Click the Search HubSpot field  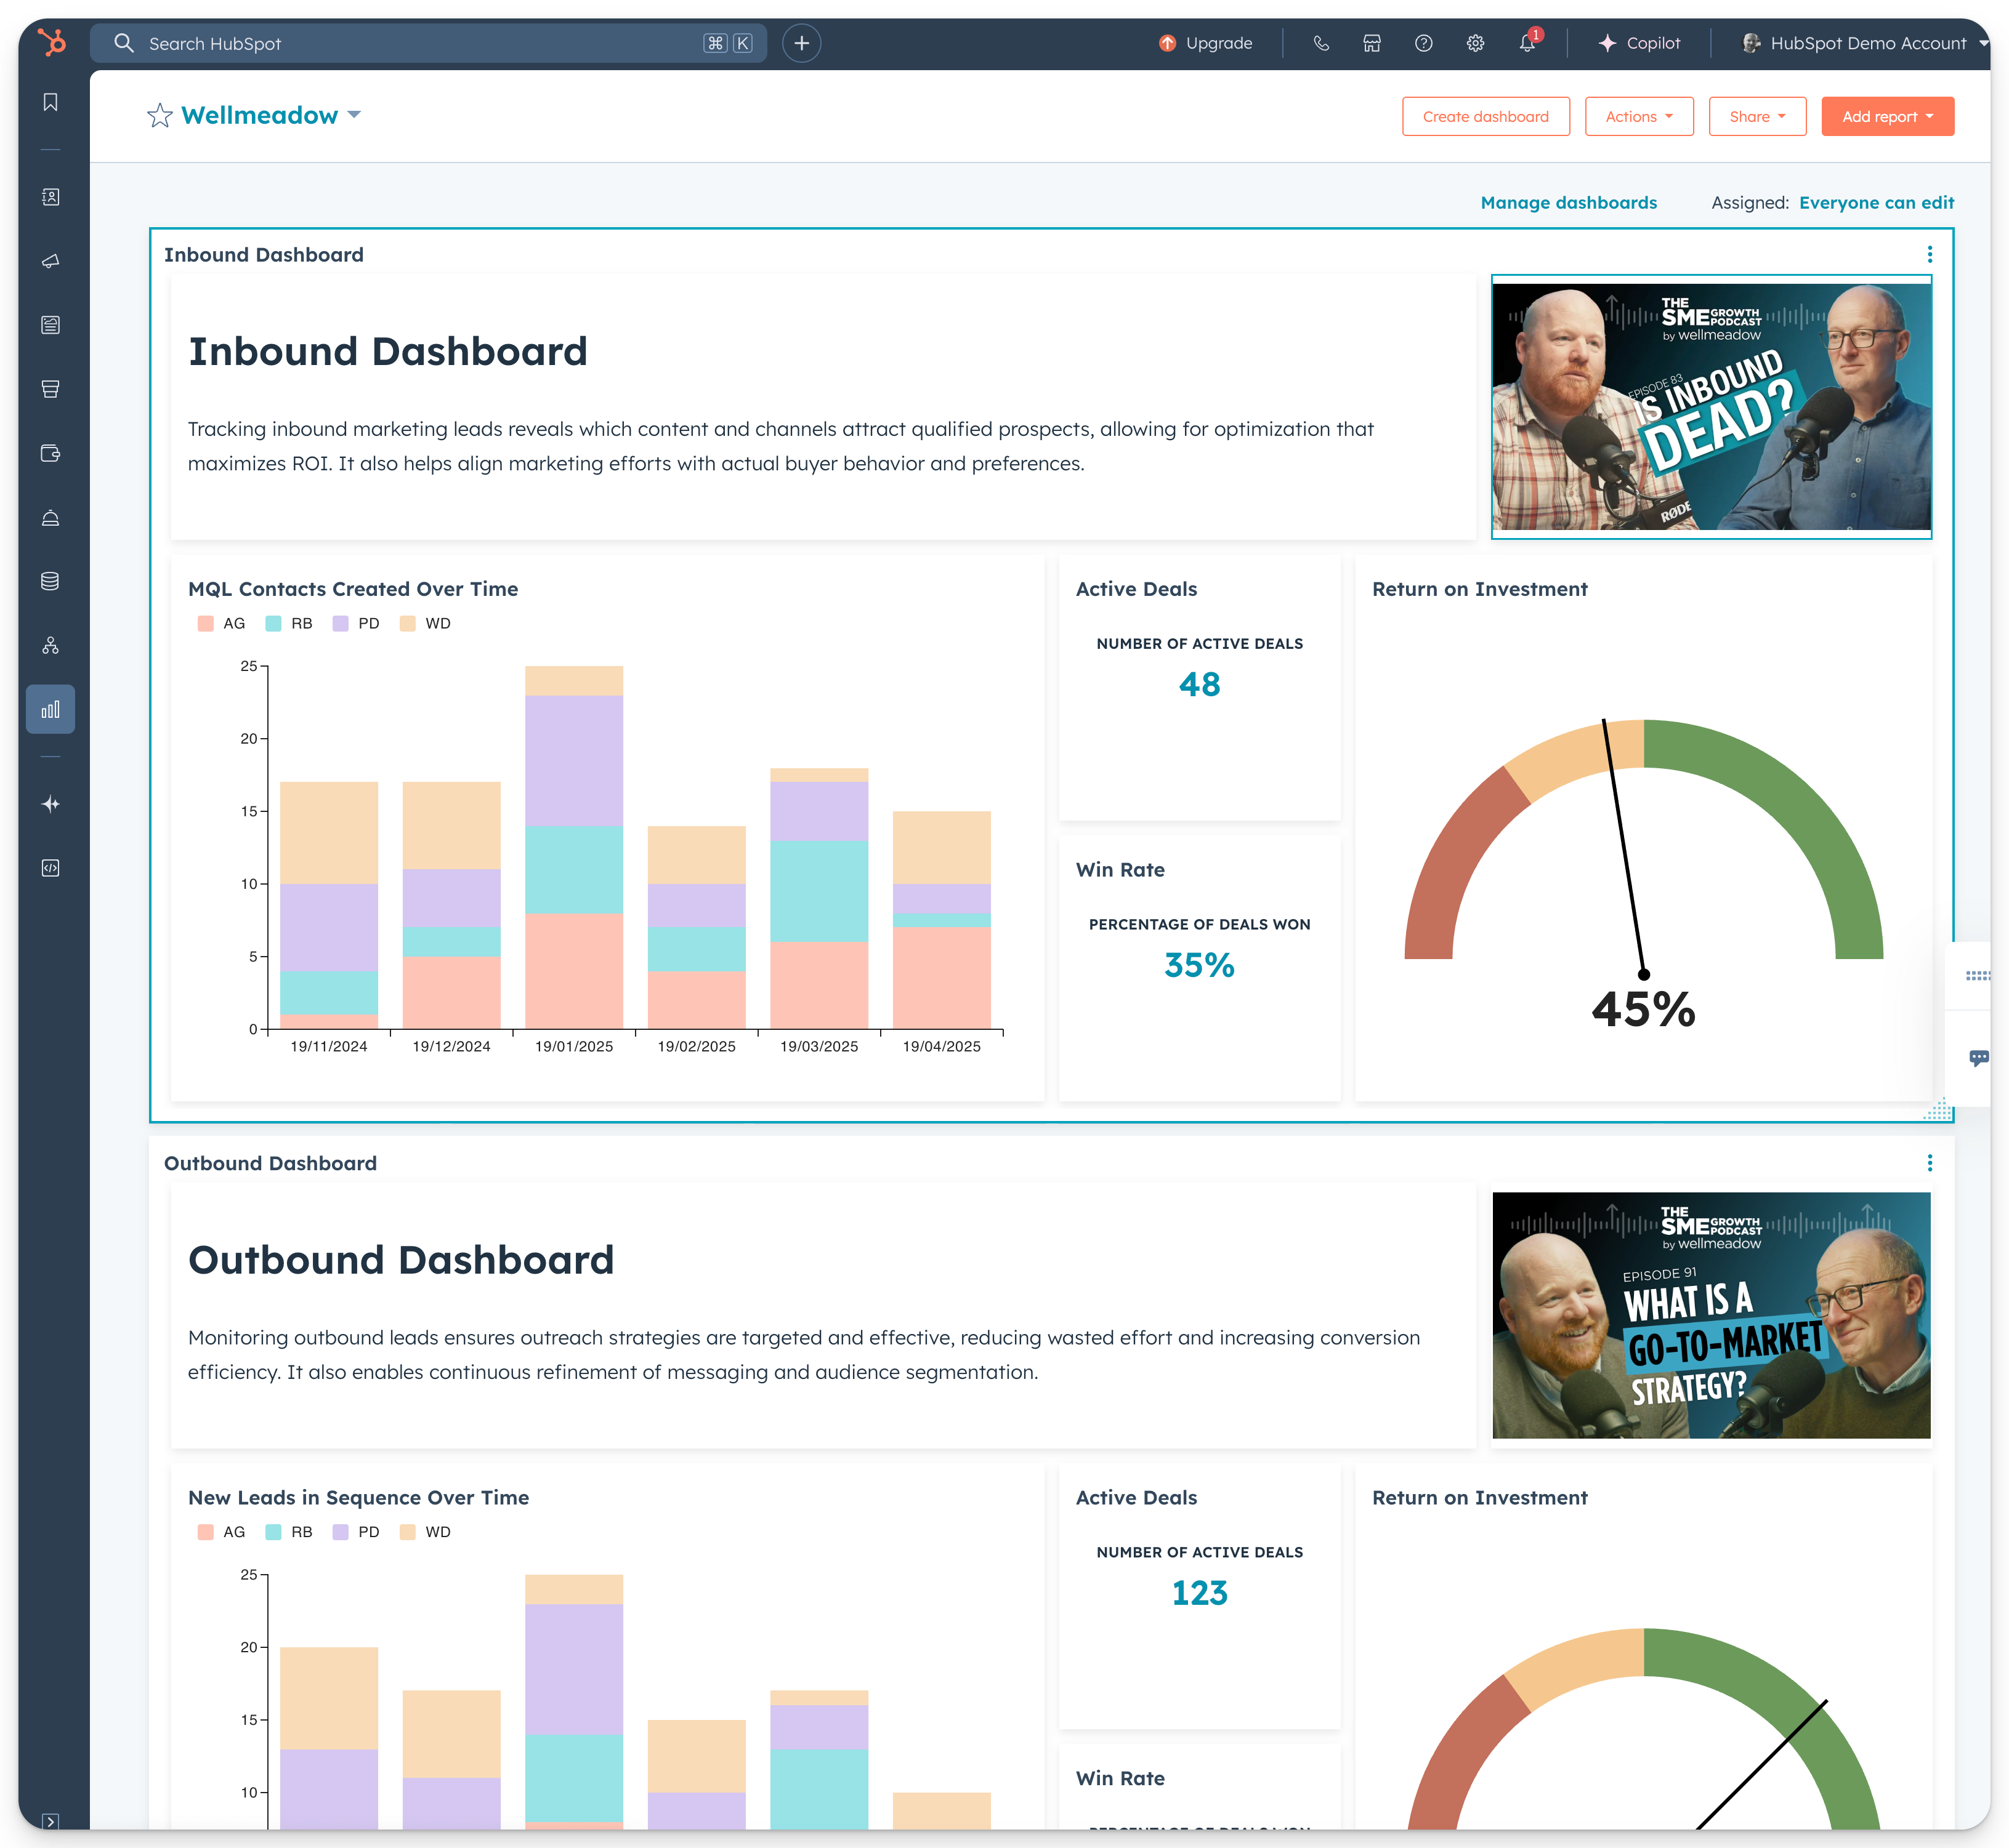tap(428, 43)
